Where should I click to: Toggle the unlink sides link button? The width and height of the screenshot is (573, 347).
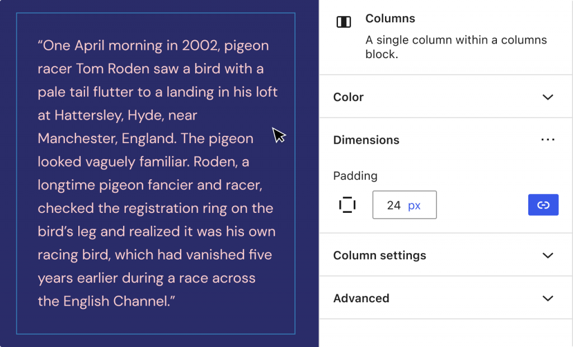coord(543,205)
